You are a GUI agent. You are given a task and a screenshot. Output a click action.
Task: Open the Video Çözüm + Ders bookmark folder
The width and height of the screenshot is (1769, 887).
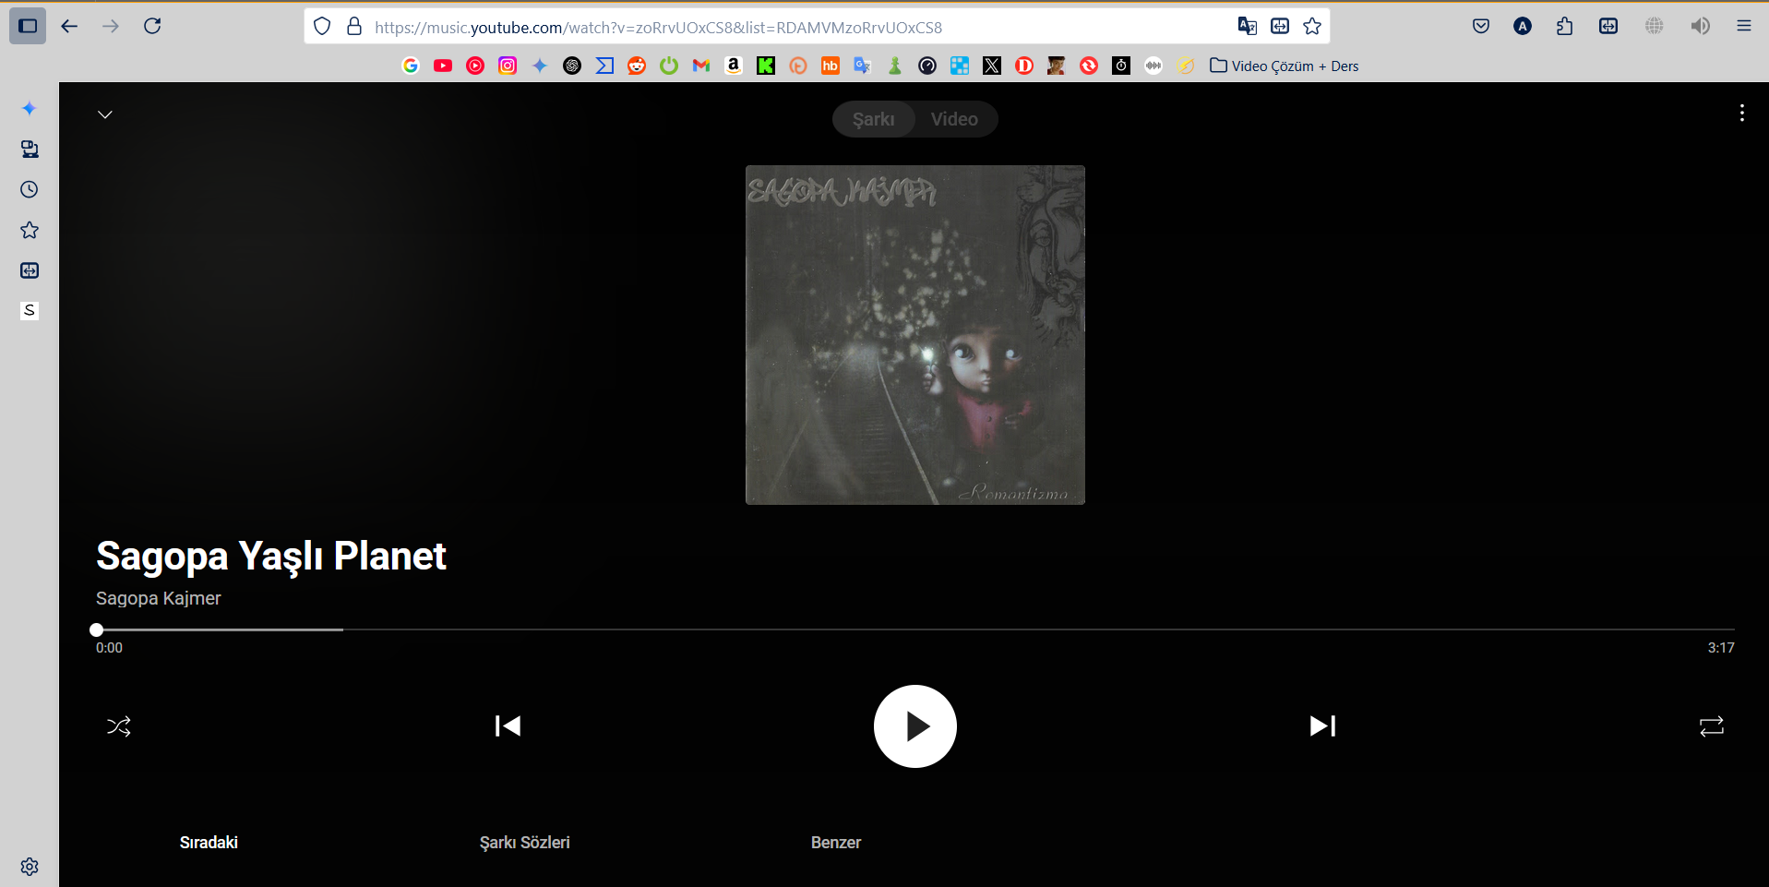1285,66
